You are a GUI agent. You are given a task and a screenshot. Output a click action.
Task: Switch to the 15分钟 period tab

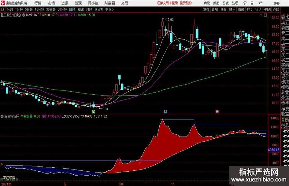(x=39, y=9)
